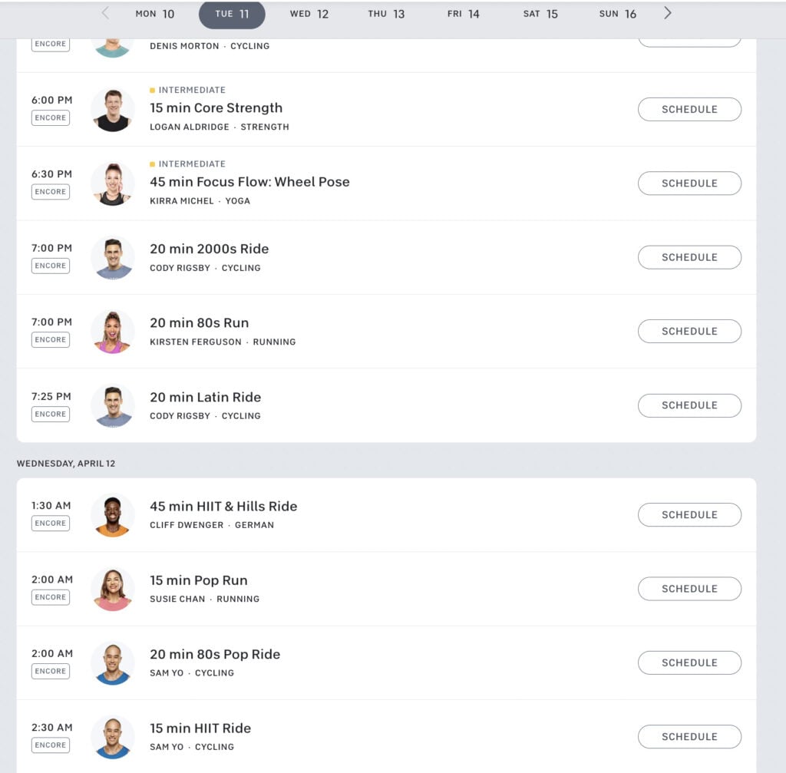Image resolution: width=786 pixels, height=773 pixels.
Task: Click Sam Yo's avatar next to 80s Pop Ride
Action: (x=112, y=662)
